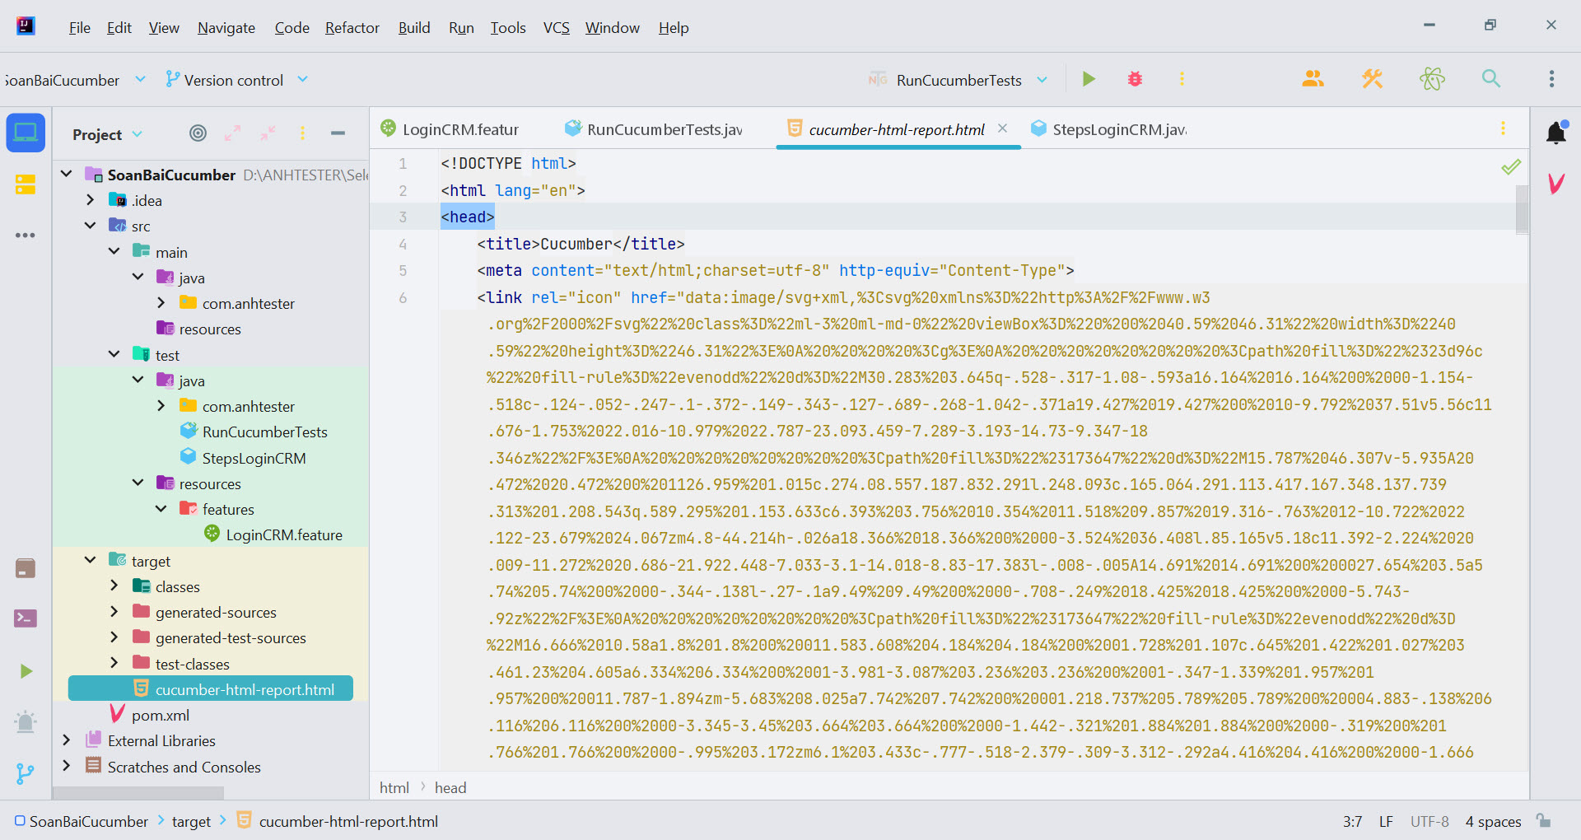Open the Git tool window
Viewport: 1581px width, 840px height.
pos(26,774)
